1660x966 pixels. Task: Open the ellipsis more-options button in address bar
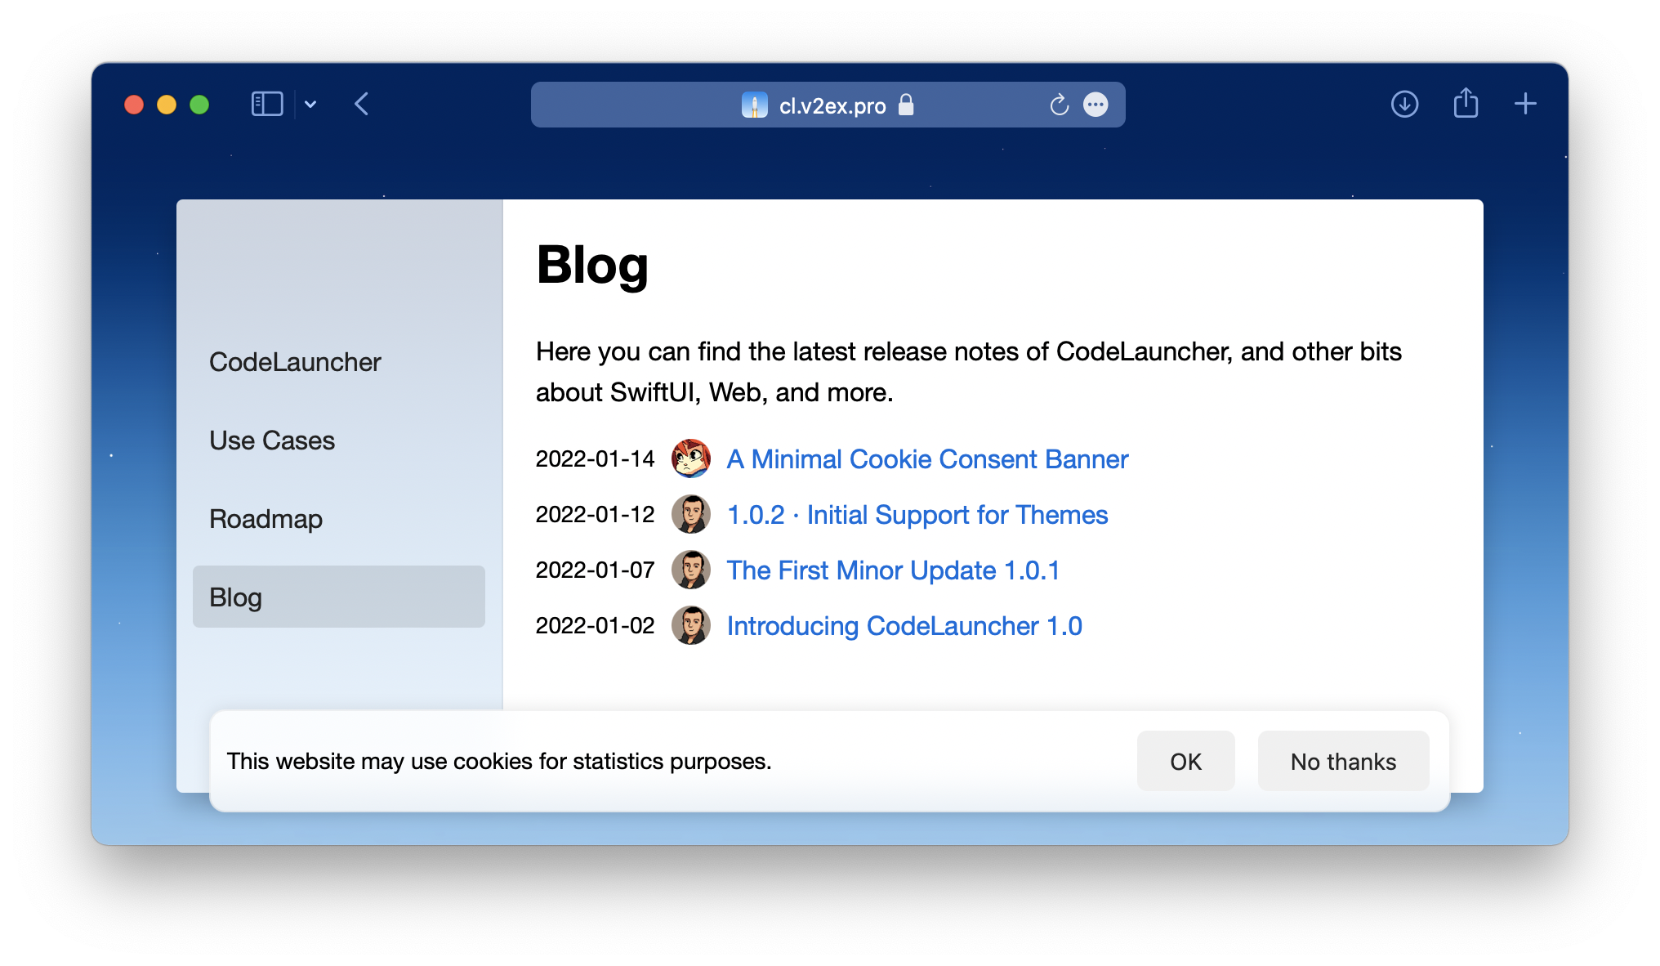click(x=1096, y=105)
